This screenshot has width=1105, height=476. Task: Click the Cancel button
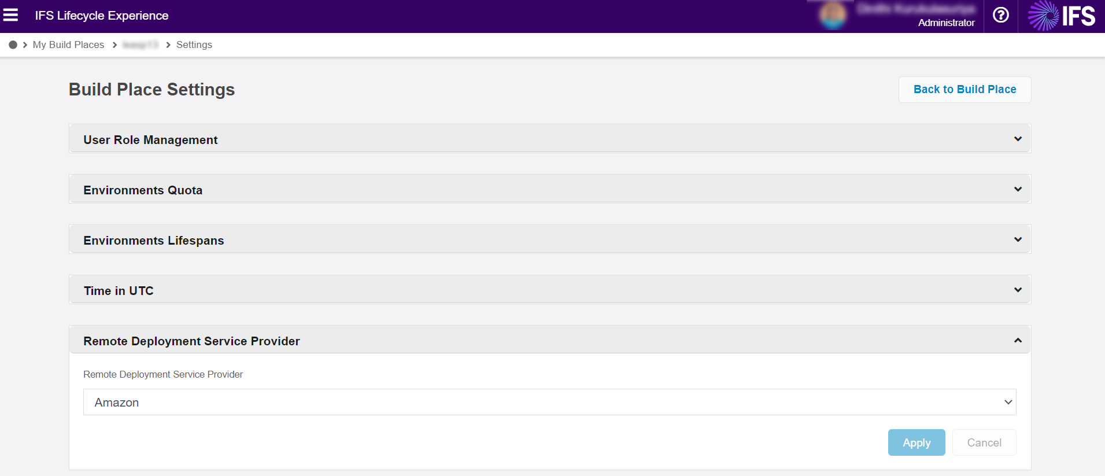pos(984,442)
